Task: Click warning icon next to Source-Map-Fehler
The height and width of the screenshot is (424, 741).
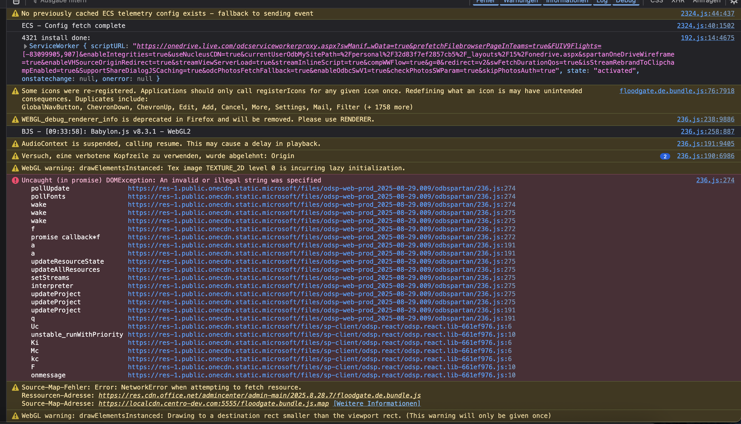Action: [15, 387]
